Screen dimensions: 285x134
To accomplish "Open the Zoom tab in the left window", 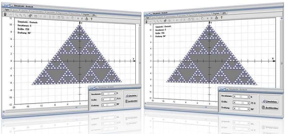I will pos(15,10).
